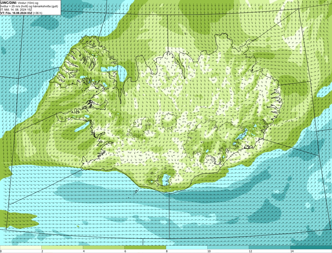Click the "UWC/DINI: Vindur (10m) og" title line
The image size is (332, 253).
(x=19, y=3)
